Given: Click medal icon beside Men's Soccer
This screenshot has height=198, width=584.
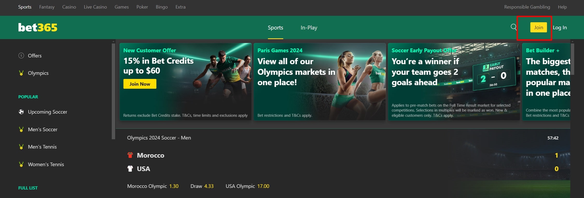Looking at the screenshot, I should pos(21,129).
